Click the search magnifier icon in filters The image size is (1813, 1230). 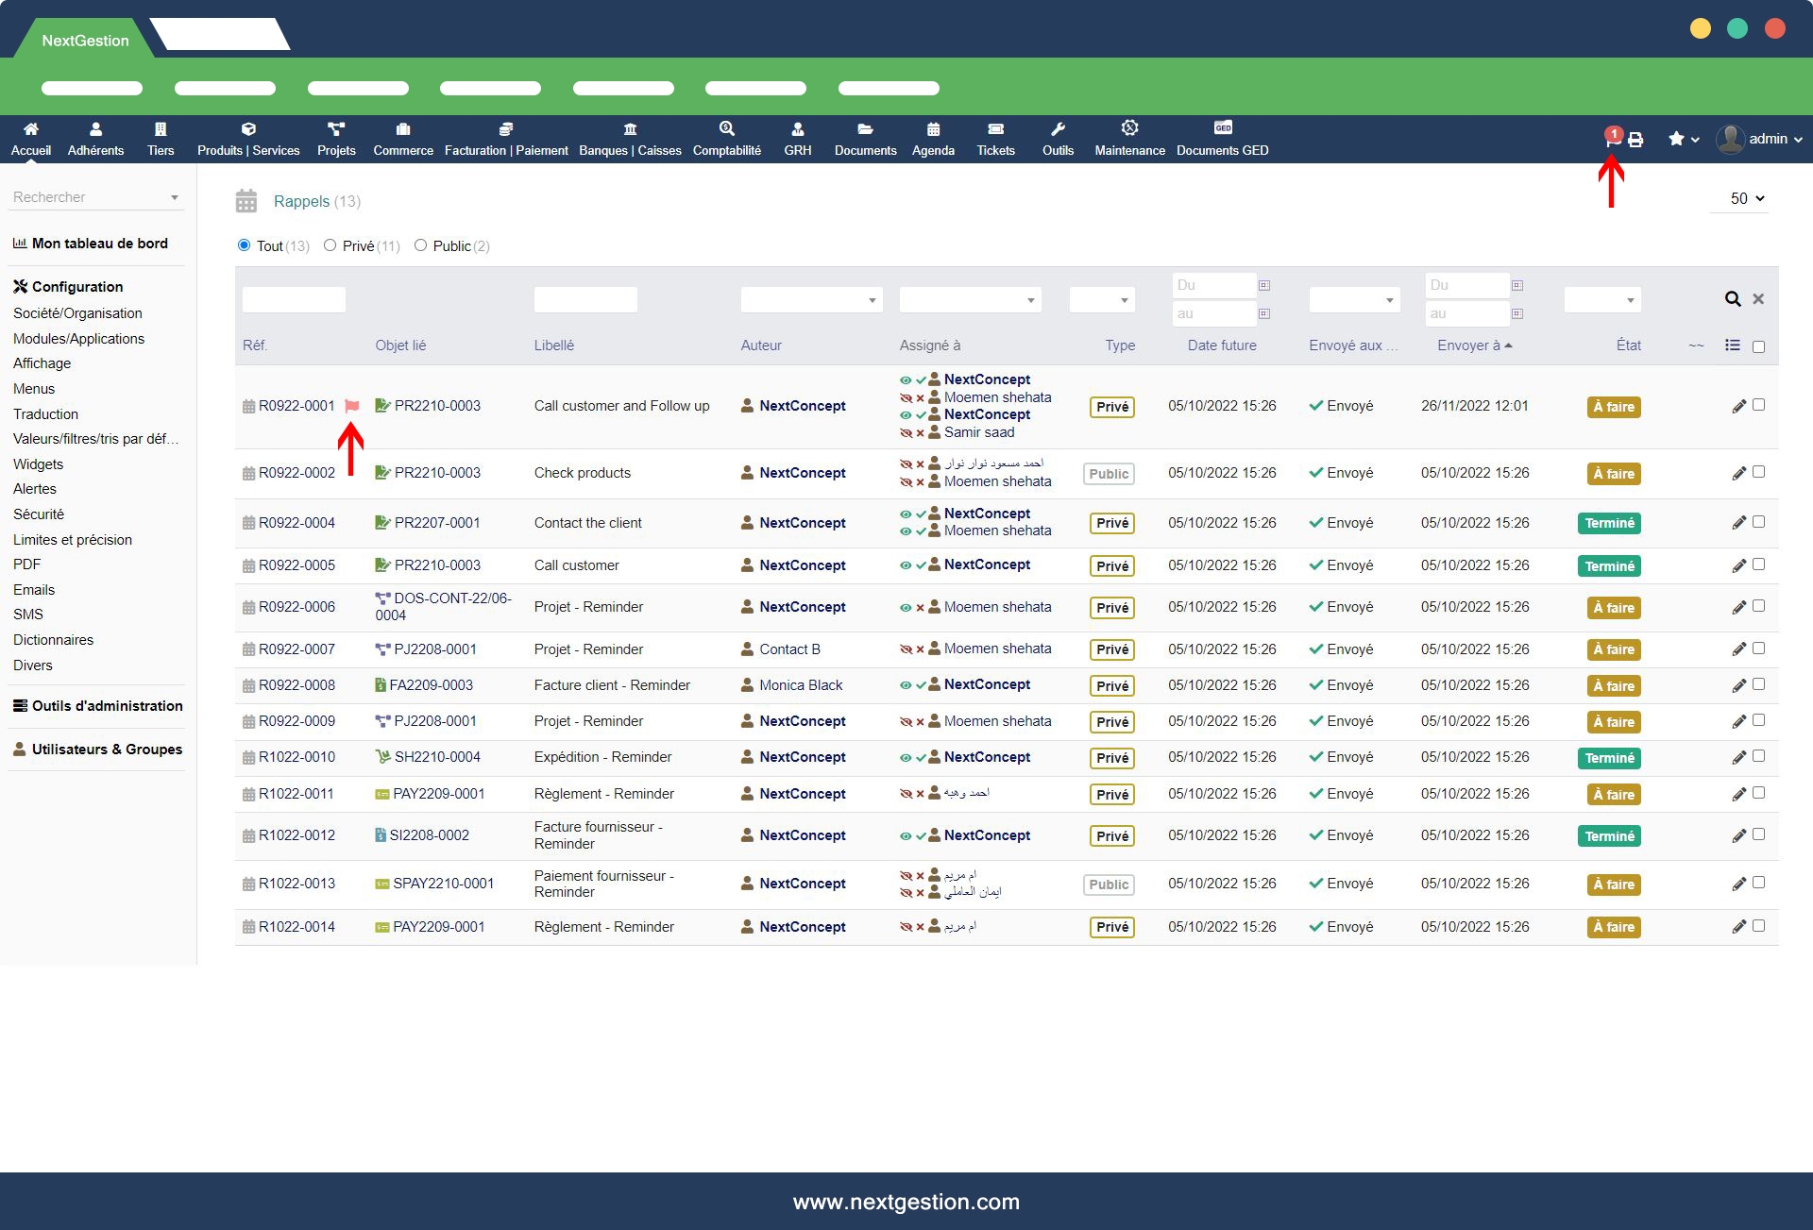(1733, 299)
